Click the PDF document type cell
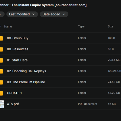121x121 pixels. (x=87, y=104)
